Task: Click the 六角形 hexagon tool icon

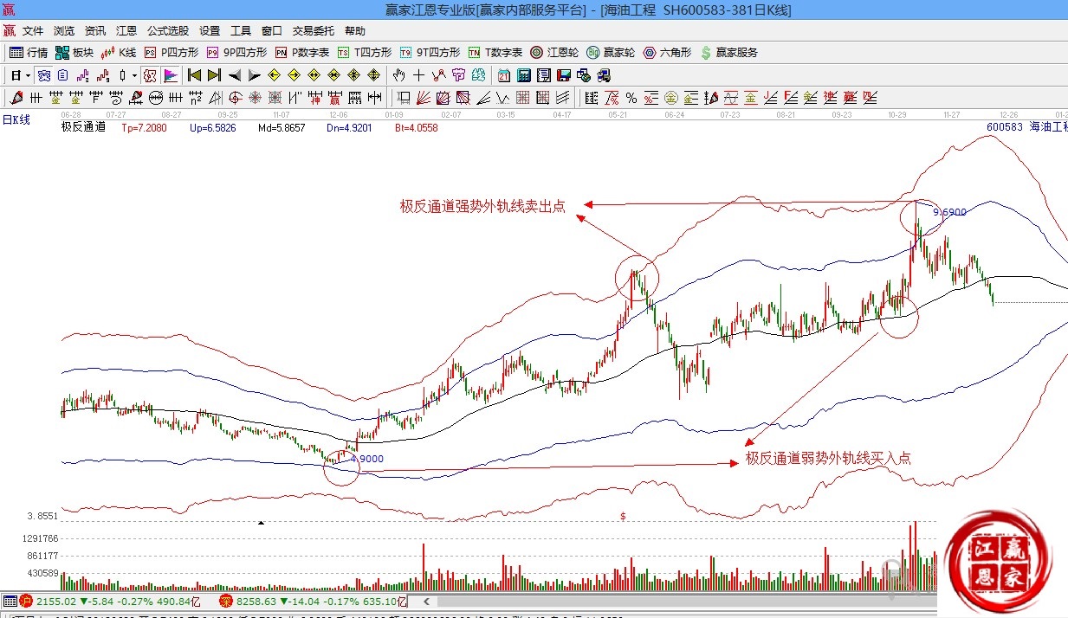Action: [667, 53]
